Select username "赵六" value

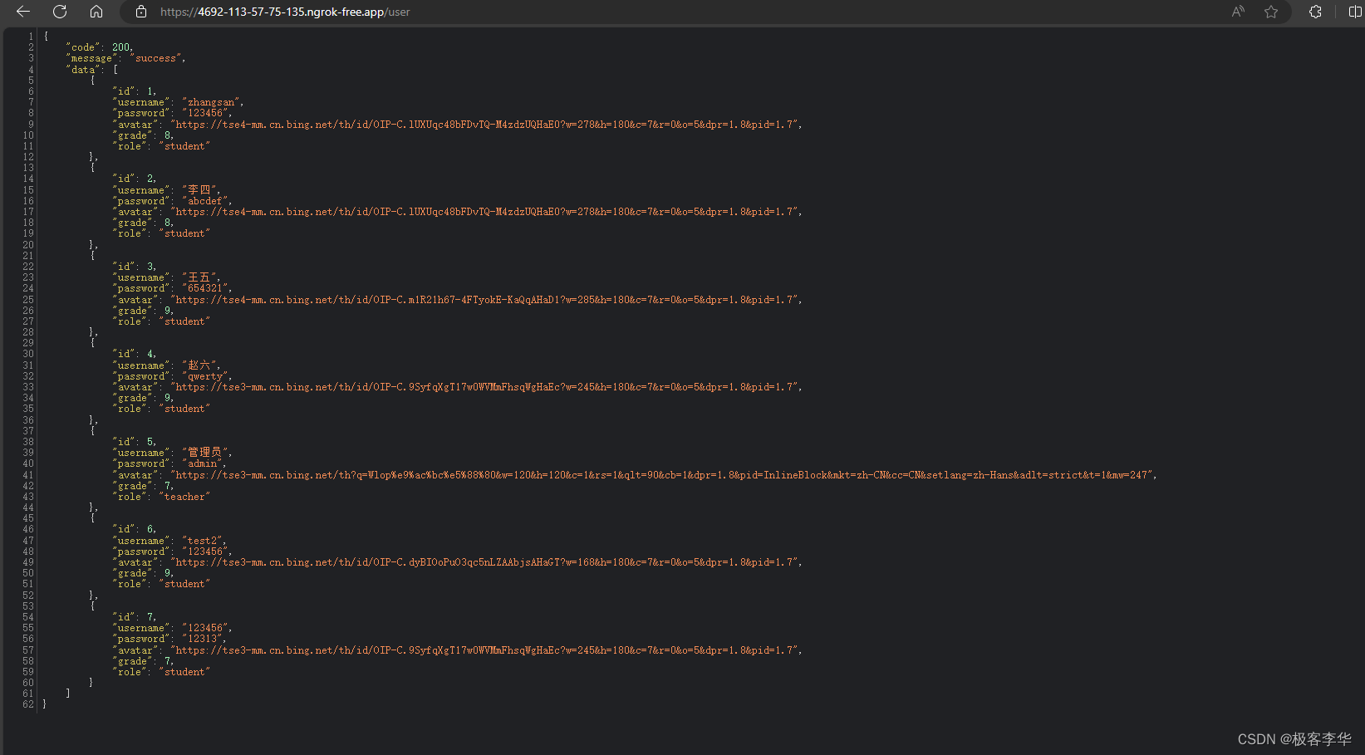click(199, 365)
